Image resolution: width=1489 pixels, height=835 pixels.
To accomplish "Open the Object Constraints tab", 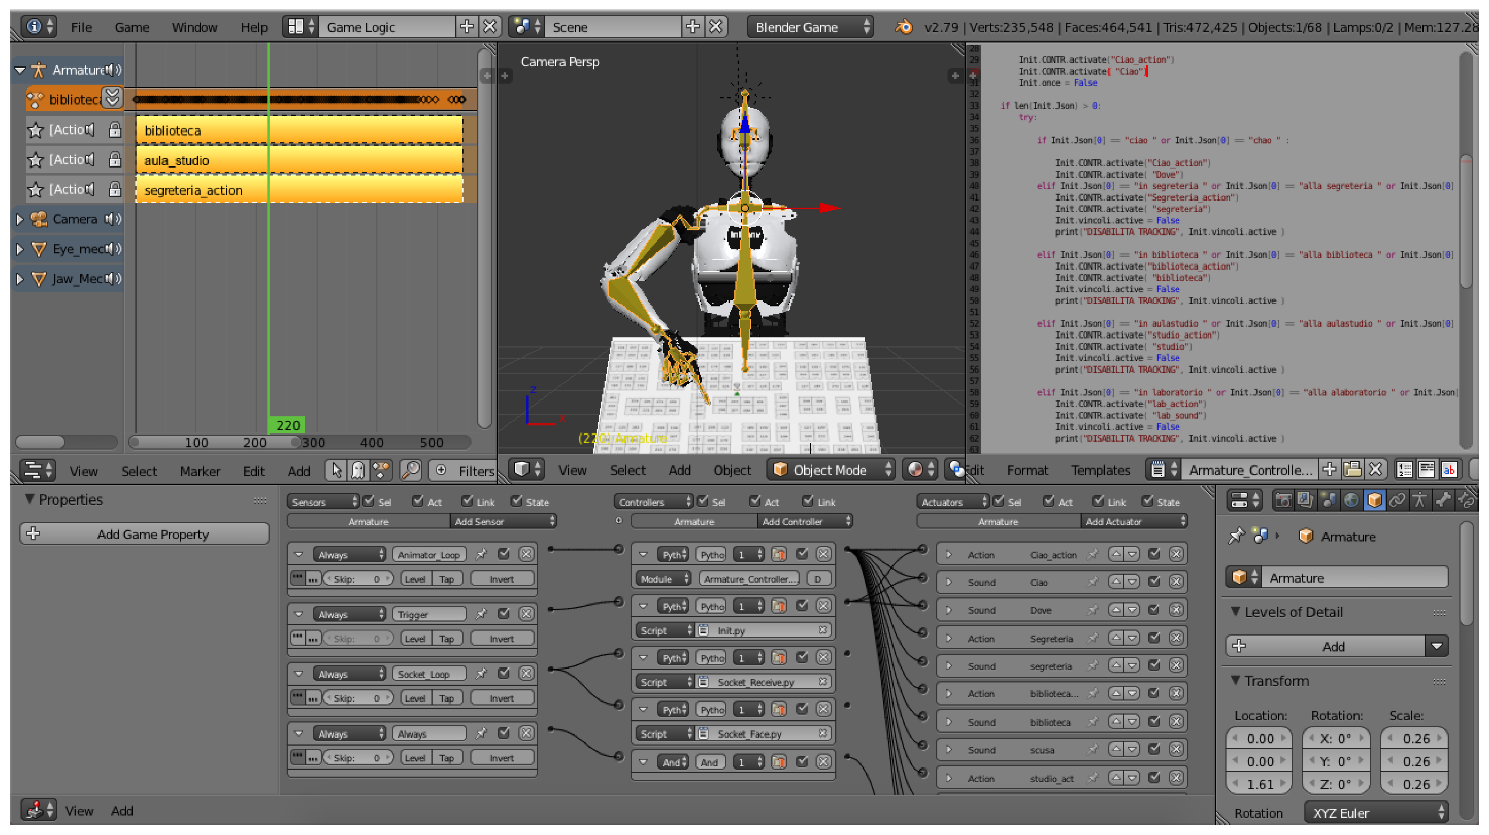I will coord(1398,500).
